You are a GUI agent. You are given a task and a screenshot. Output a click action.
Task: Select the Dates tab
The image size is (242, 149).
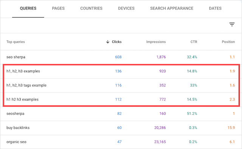[215, 8]
